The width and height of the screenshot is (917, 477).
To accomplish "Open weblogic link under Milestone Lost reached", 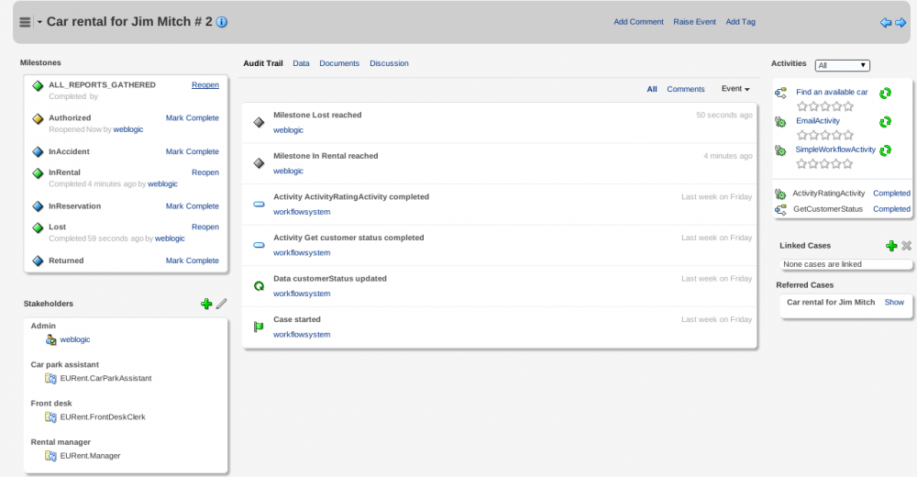I will click(288, 130).
